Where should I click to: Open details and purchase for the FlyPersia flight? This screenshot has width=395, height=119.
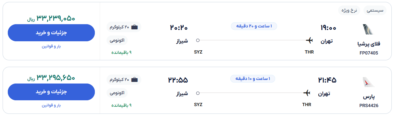click(51, 33)
